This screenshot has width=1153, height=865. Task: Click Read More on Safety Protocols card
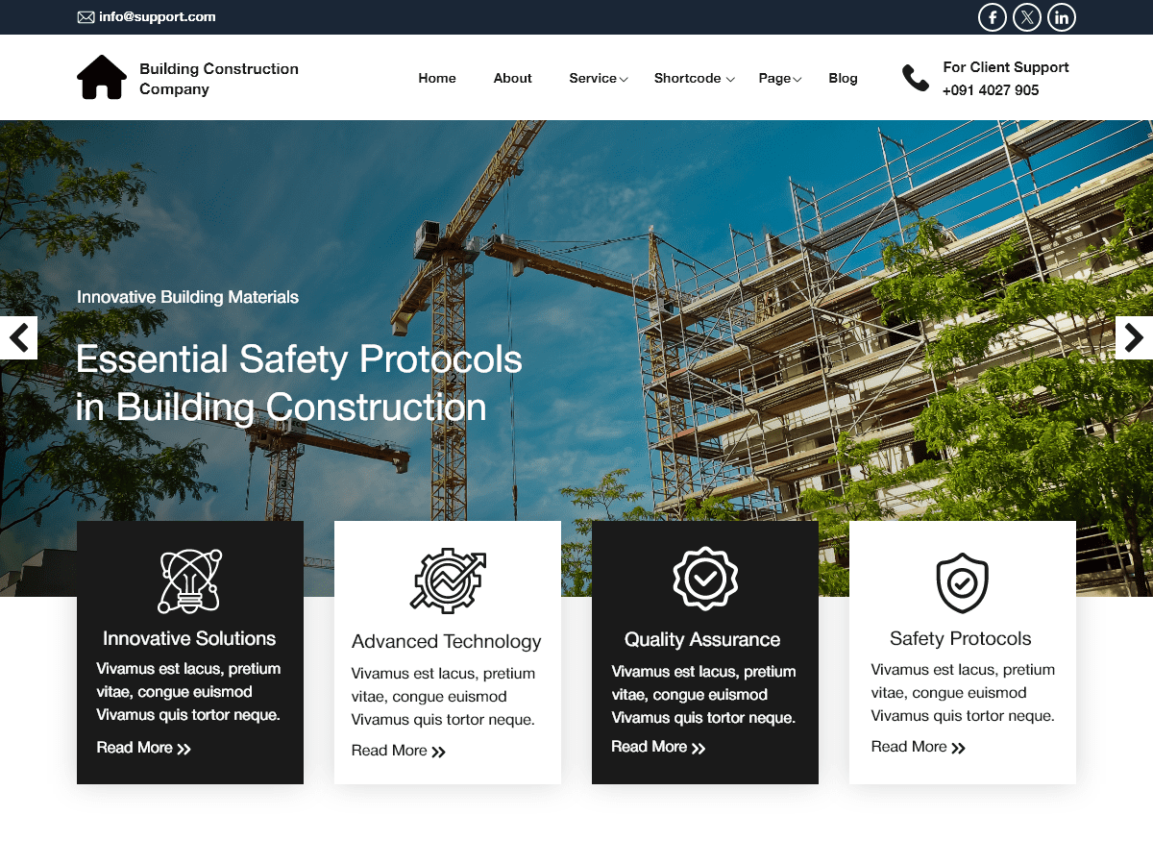pos(918,747)
